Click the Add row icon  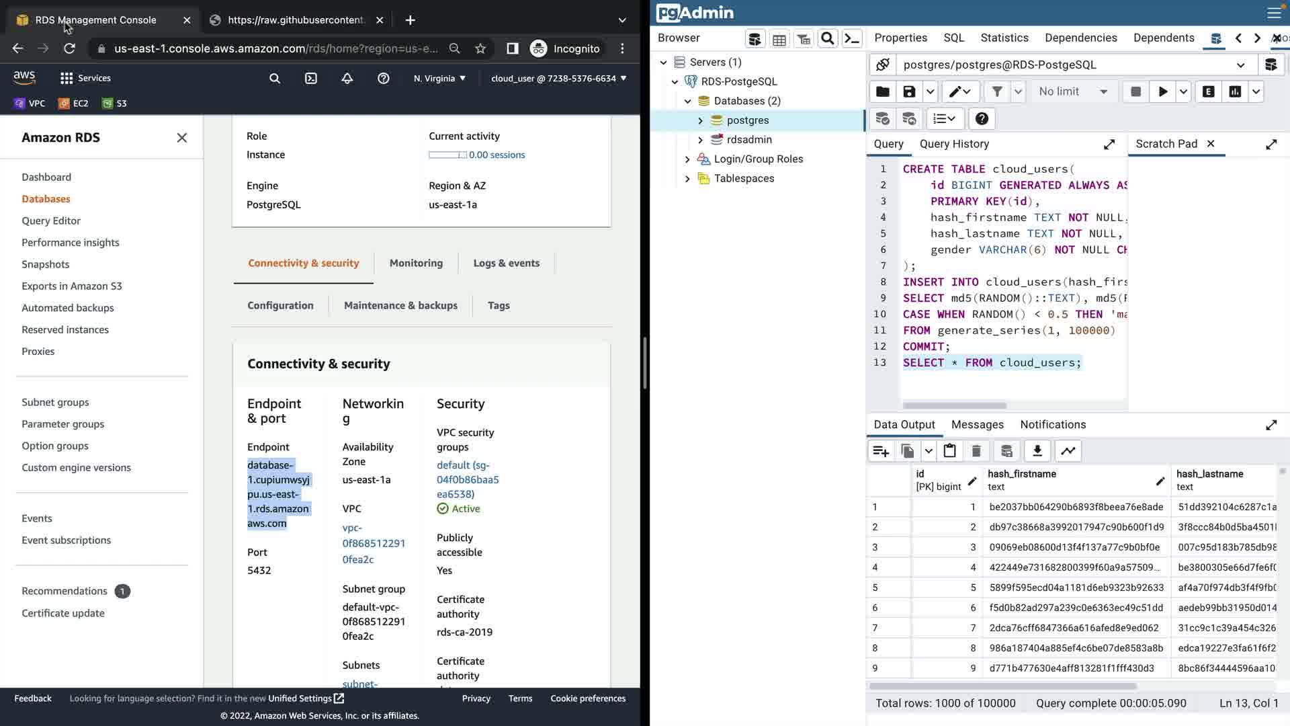[881, 451]
